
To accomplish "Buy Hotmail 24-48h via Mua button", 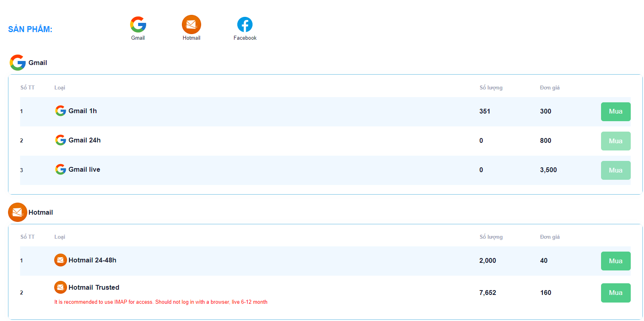I will click(615, 261).
